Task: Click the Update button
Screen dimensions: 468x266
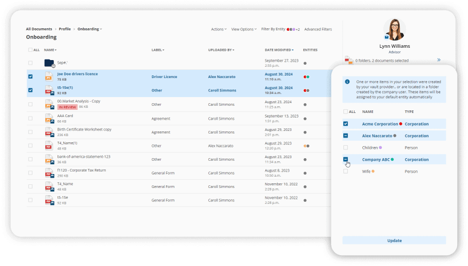Action: click(x=394, y=240)
